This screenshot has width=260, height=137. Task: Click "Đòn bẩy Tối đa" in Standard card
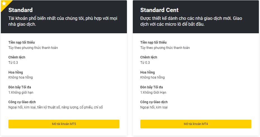20,87
